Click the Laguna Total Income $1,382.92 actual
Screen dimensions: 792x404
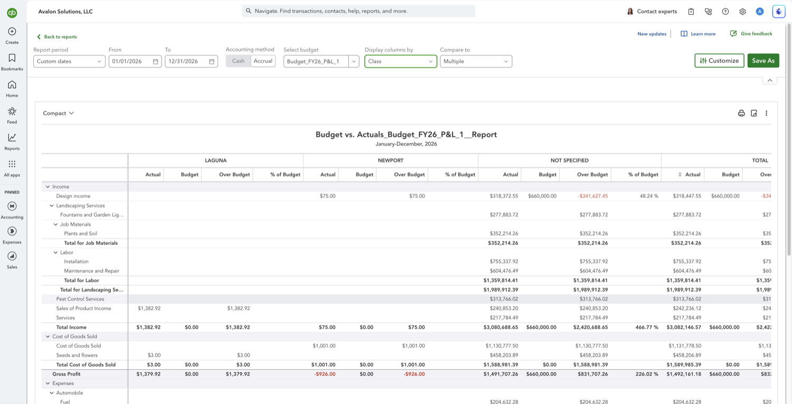[x=148, y=327]
